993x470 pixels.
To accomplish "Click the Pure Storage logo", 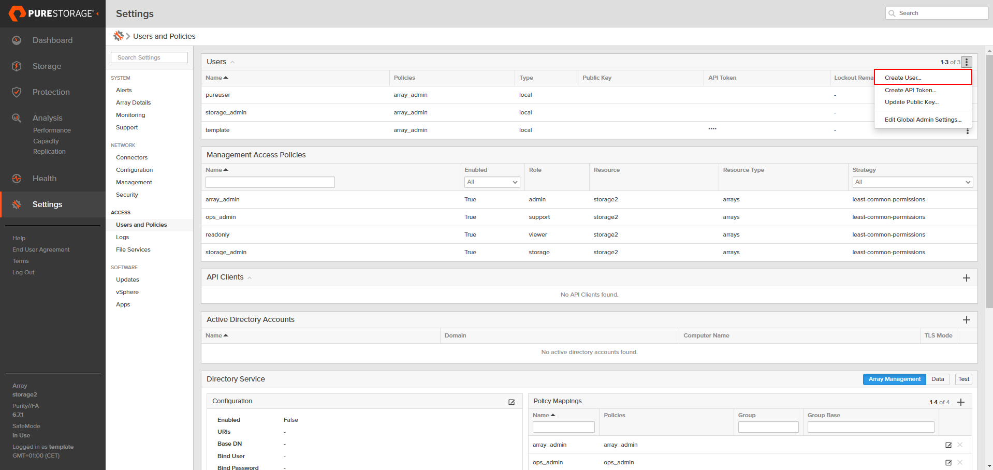I will coord(51,13).
